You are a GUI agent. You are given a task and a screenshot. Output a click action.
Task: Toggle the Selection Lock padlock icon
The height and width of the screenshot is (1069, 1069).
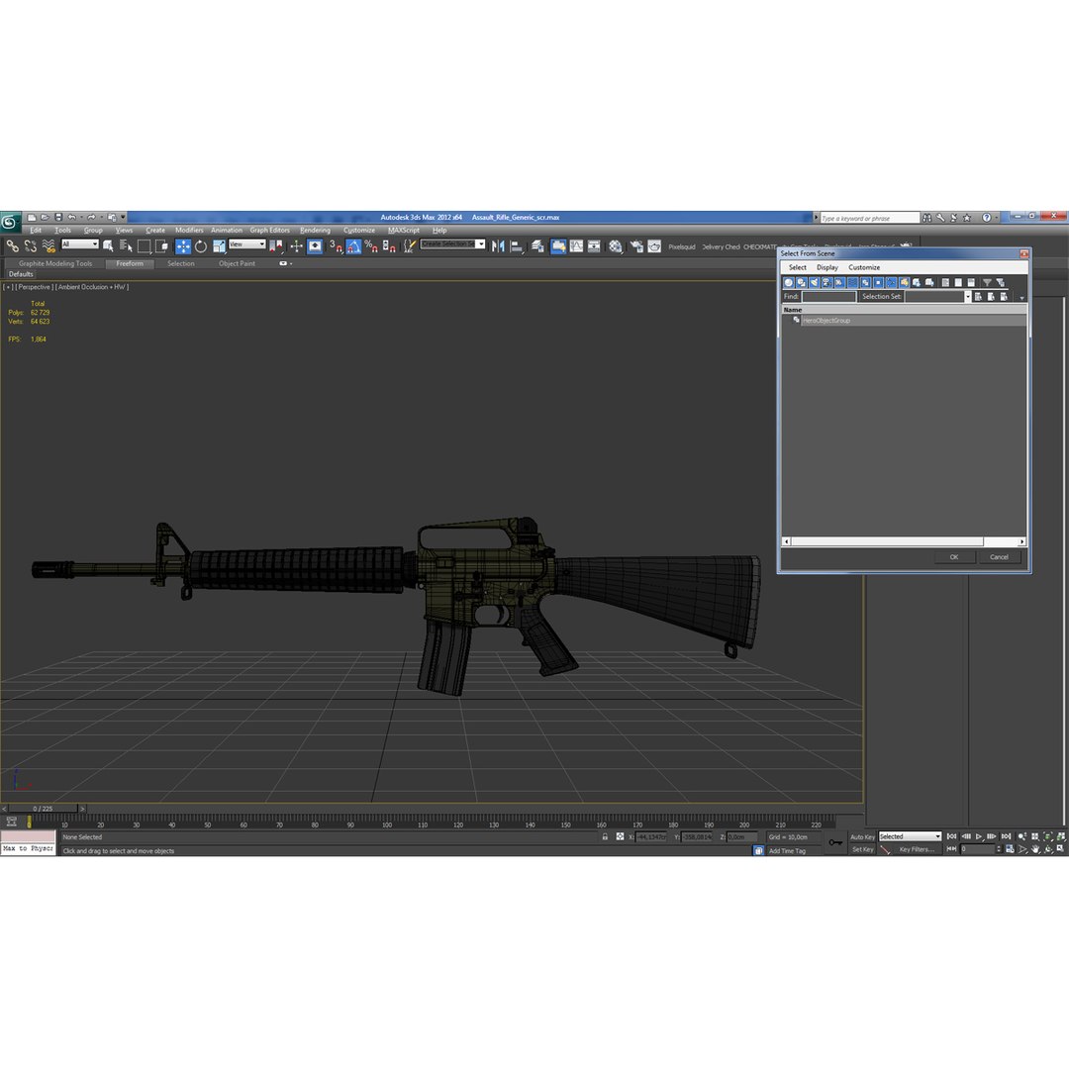pyautogui.click(x=605, y=836)
